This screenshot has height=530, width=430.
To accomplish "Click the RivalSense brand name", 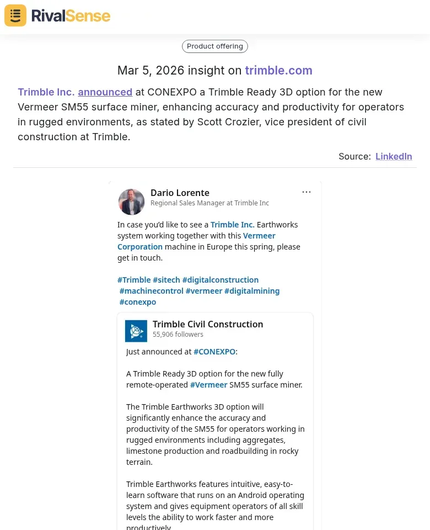I will click(71, 15).
